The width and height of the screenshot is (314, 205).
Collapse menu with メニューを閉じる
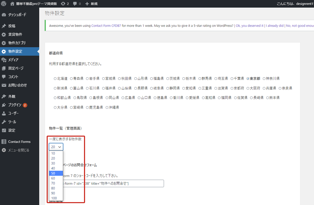pyautogui.click(x=19, y=150)
